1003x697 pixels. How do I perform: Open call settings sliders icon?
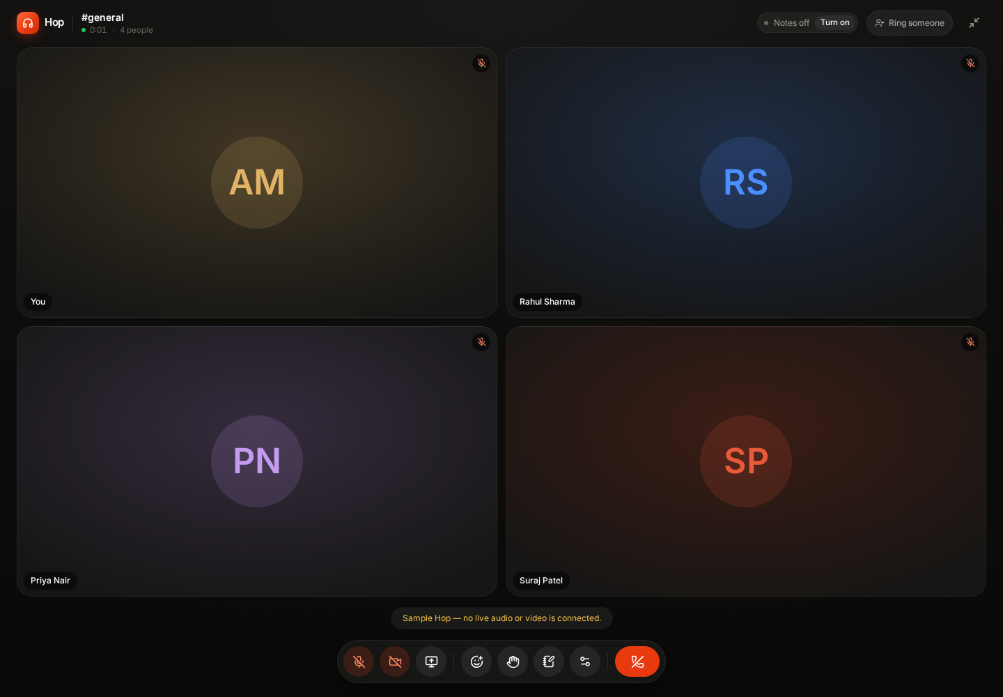click(x=585, y=661)
